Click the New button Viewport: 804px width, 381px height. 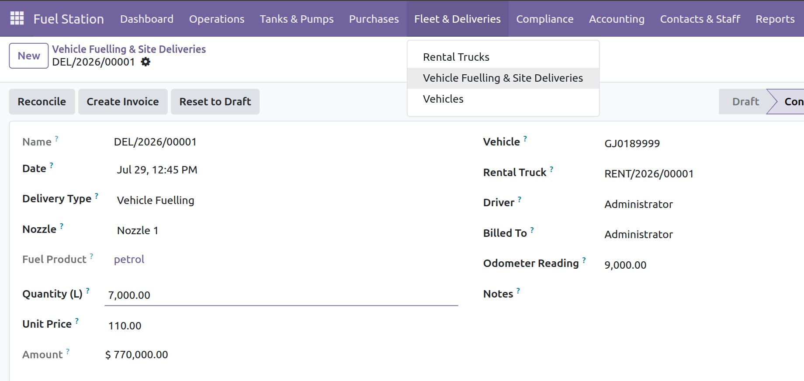coord(29,56)
